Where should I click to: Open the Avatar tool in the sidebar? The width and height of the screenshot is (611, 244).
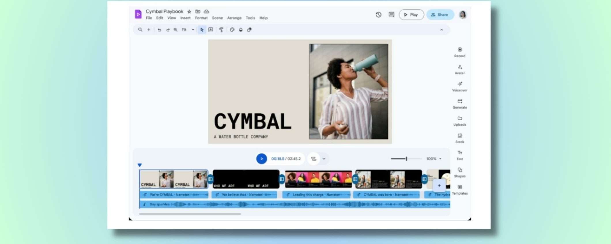click(x=460, y=69)
